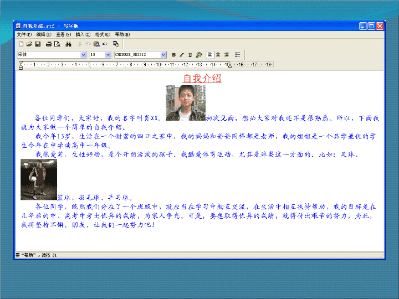Toggle Italic formatting
The height and width of the screenshot is (299, 399).
[x=182, y=55]
